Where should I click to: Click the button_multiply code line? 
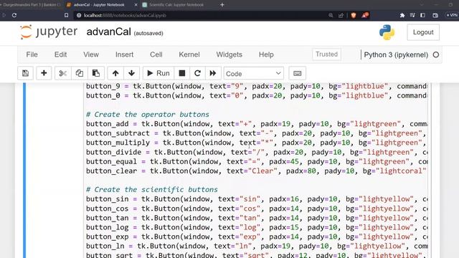pyautogui.click(x=257, y=143)
